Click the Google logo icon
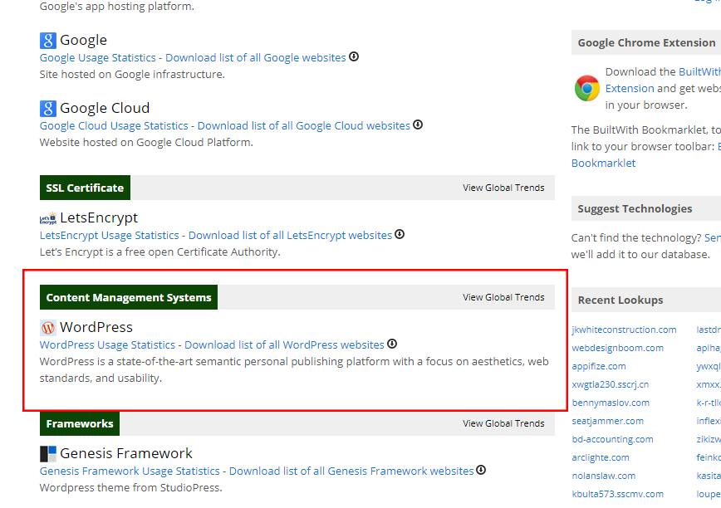721x508 pixels. click(x=47, y=40)
